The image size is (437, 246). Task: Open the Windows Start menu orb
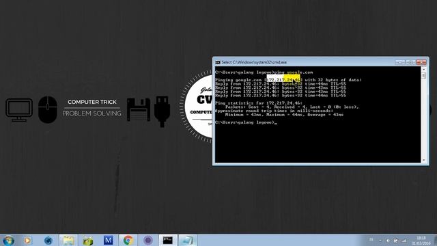(x=8, y=240)
